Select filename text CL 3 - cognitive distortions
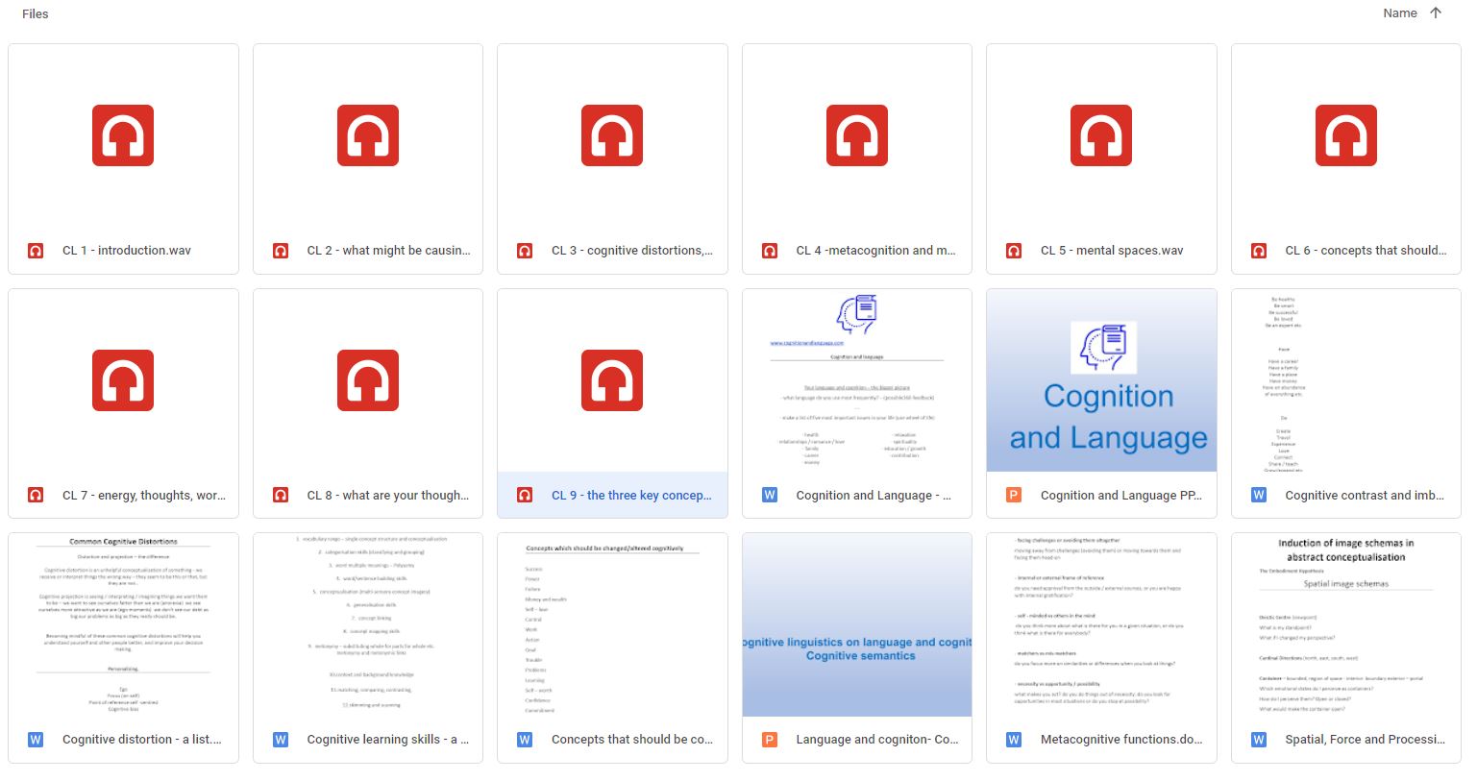Image resolution: width=1477 pixels, height=781 pixels. 632,251
